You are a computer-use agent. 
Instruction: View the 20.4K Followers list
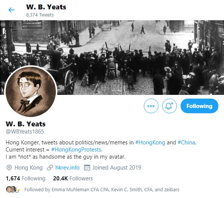(73, 178)
